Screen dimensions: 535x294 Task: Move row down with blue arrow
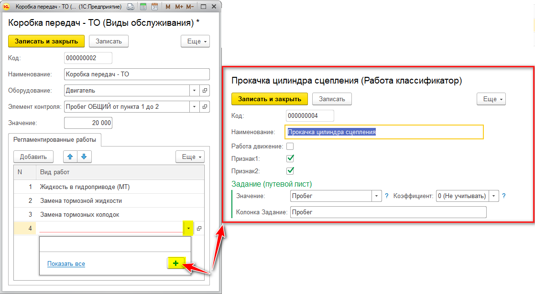pyautogui.click(x=84, y=157)
